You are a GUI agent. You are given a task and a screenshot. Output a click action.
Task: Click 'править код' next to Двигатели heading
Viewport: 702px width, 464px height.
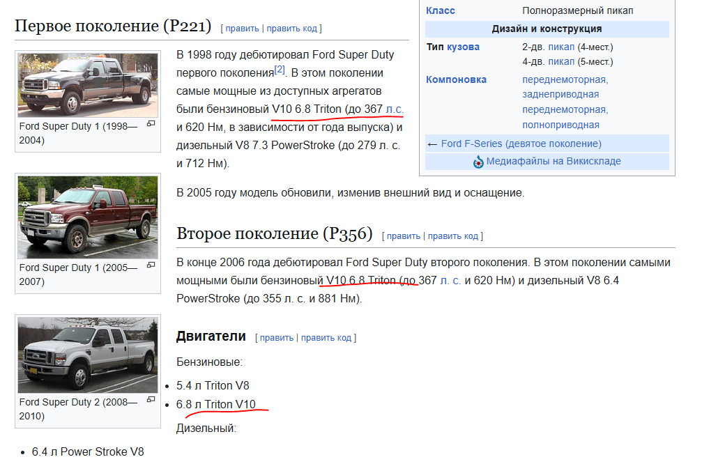(326, 338)
